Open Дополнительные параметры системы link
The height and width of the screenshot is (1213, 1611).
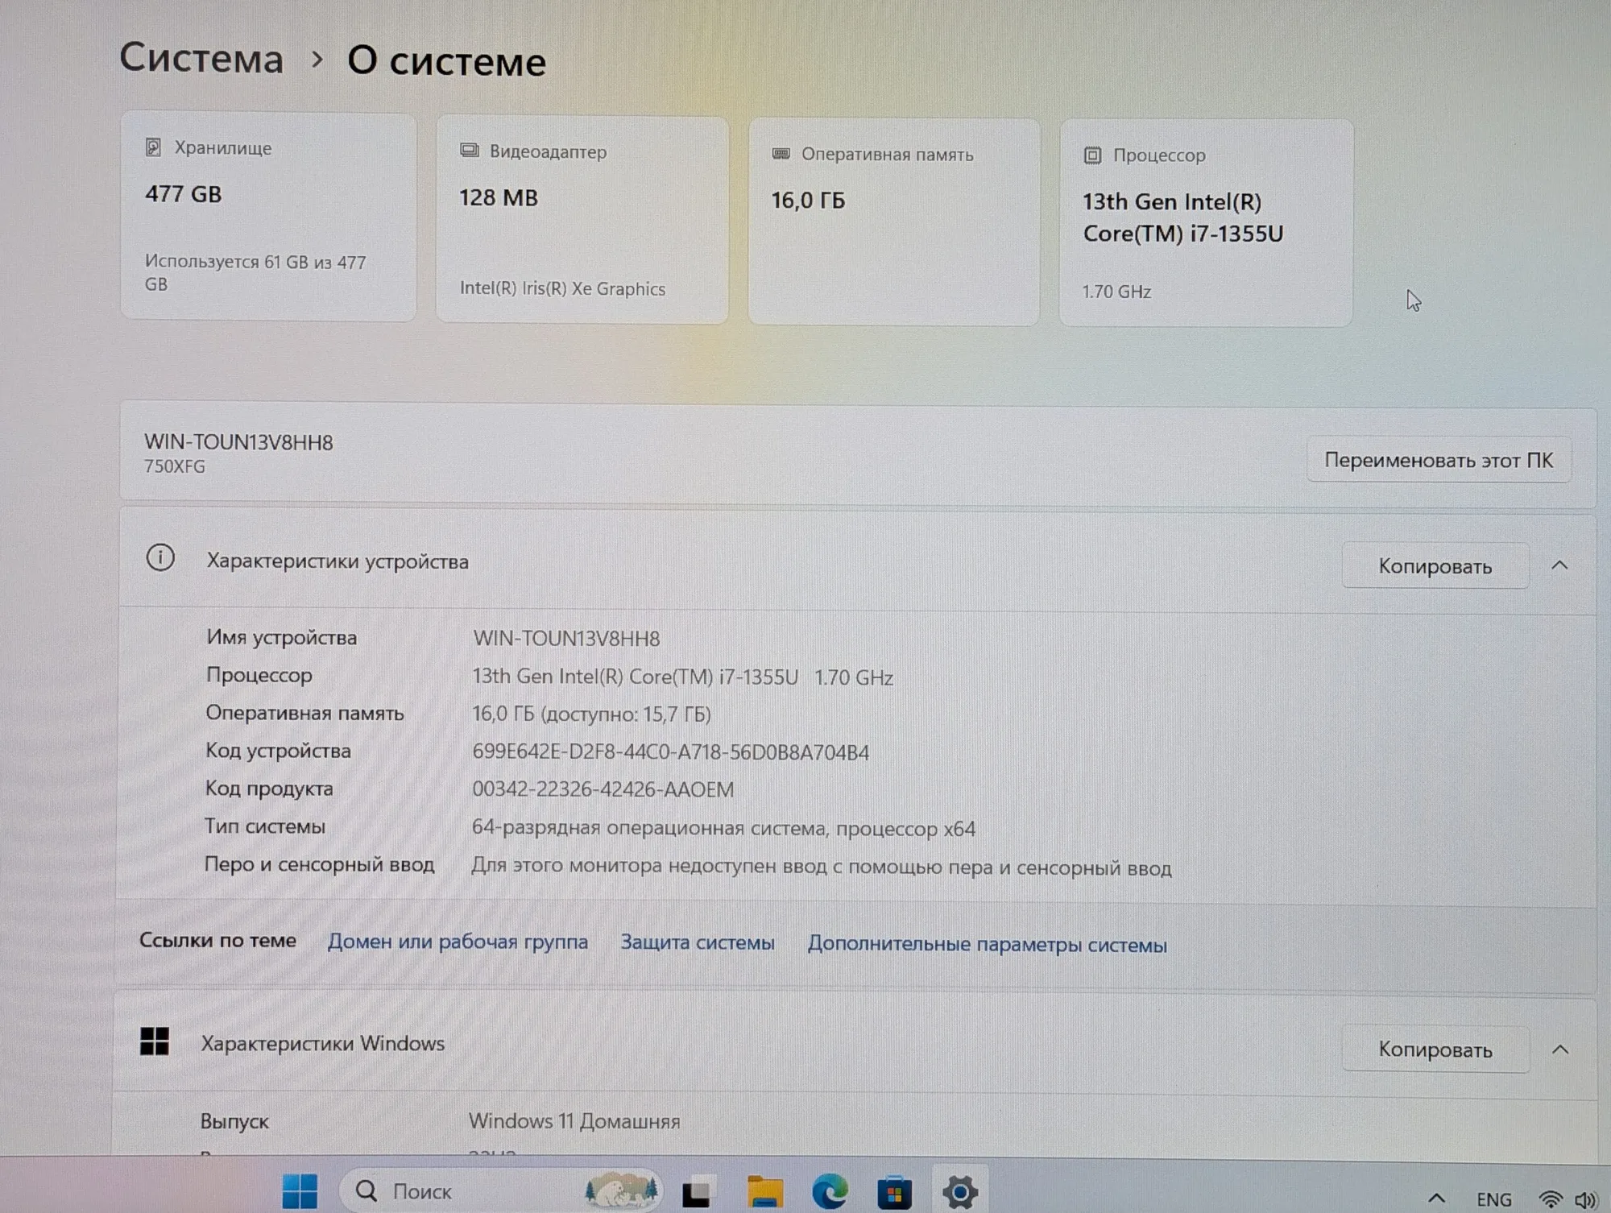tap(987, 944)
